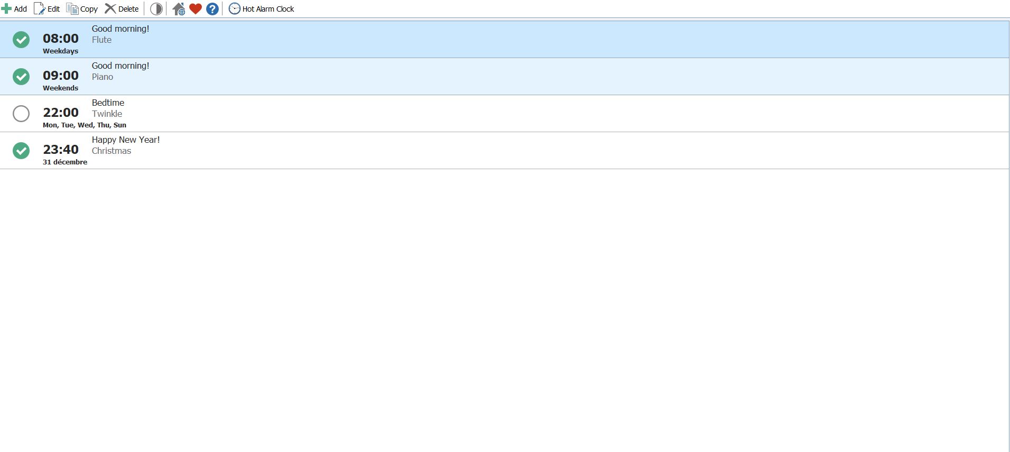Click the 'Mon, Tue, Wed, Thu, Sun' schedule label
Image resolution: width=1010 pixels, height=452 pixels.
[85, 125]
